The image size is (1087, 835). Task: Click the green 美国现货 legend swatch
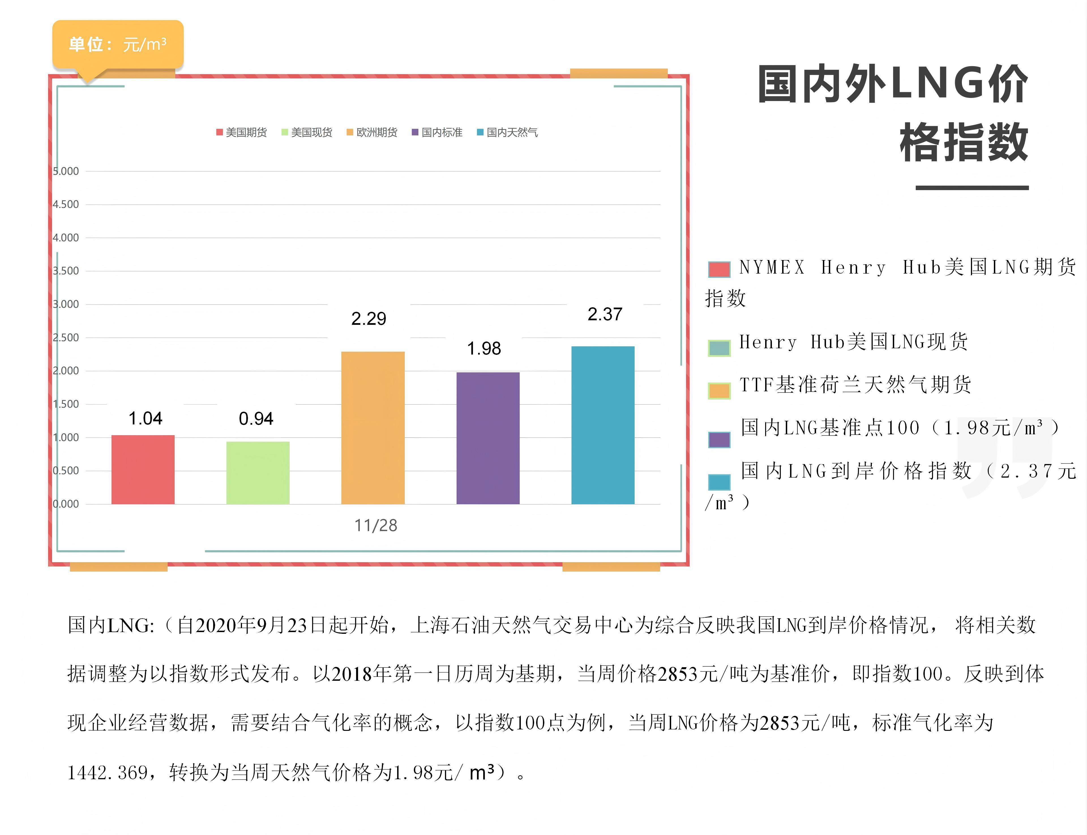(x=284, y=132)
